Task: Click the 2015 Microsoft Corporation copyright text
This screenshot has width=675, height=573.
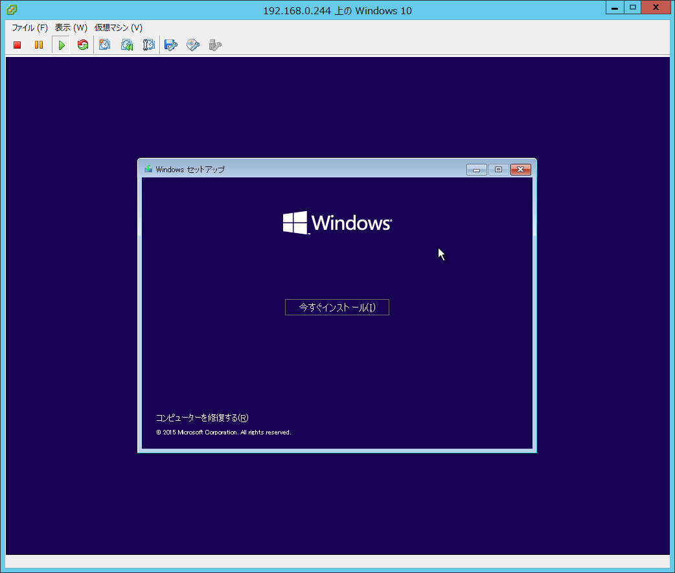Action: tap(224, 433)
